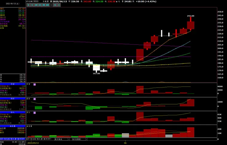Screen dimensions: 227x145
Task: Click the KEN indicator name on the bottom bar
Action: click(x=39, y=139)
